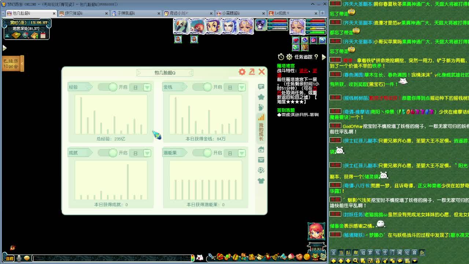Open the player character portrait at top right
The height and width of the screenshot is (264, 469).
click(x=297, y=26)
